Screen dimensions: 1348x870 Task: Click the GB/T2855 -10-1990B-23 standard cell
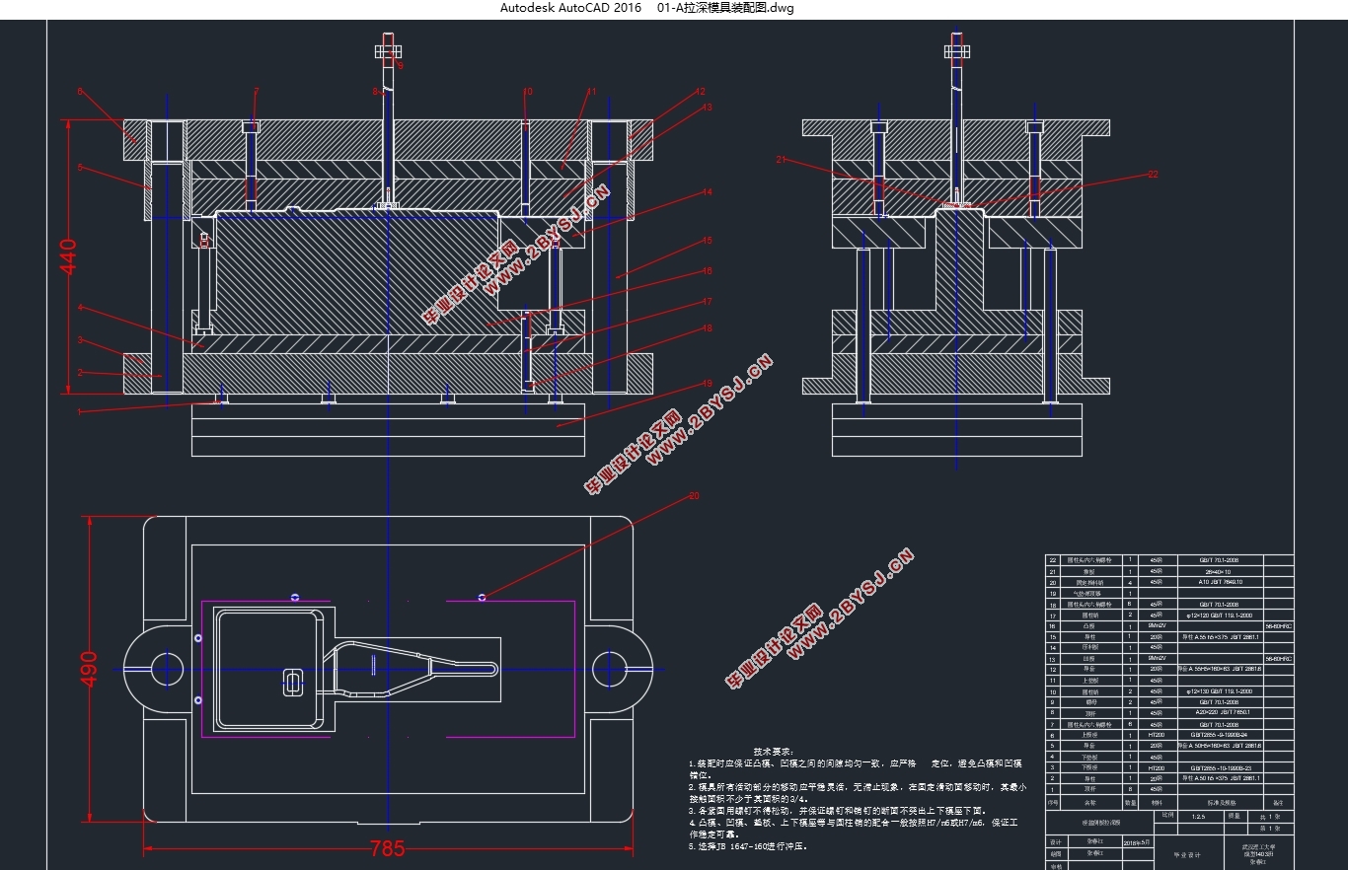pyautogui.click(x=1221, y=768)
